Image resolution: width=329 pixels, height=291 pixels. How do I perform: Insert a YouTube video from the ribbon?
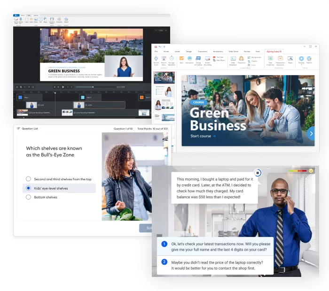click(x=218, y=57)
